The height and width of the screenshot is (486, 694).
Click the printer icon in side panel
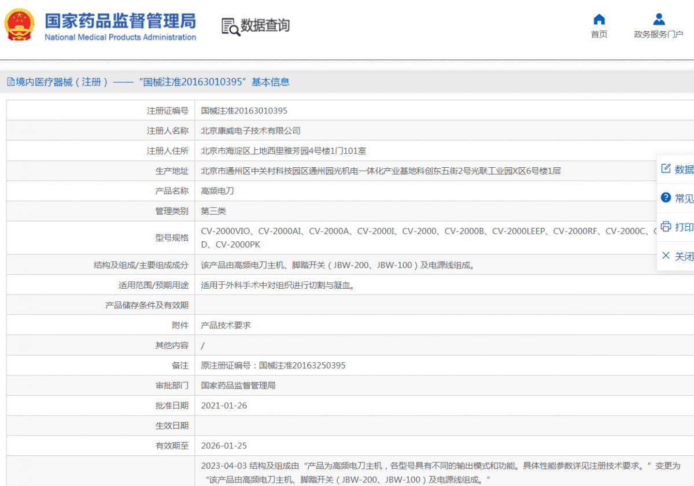point(666,227)
